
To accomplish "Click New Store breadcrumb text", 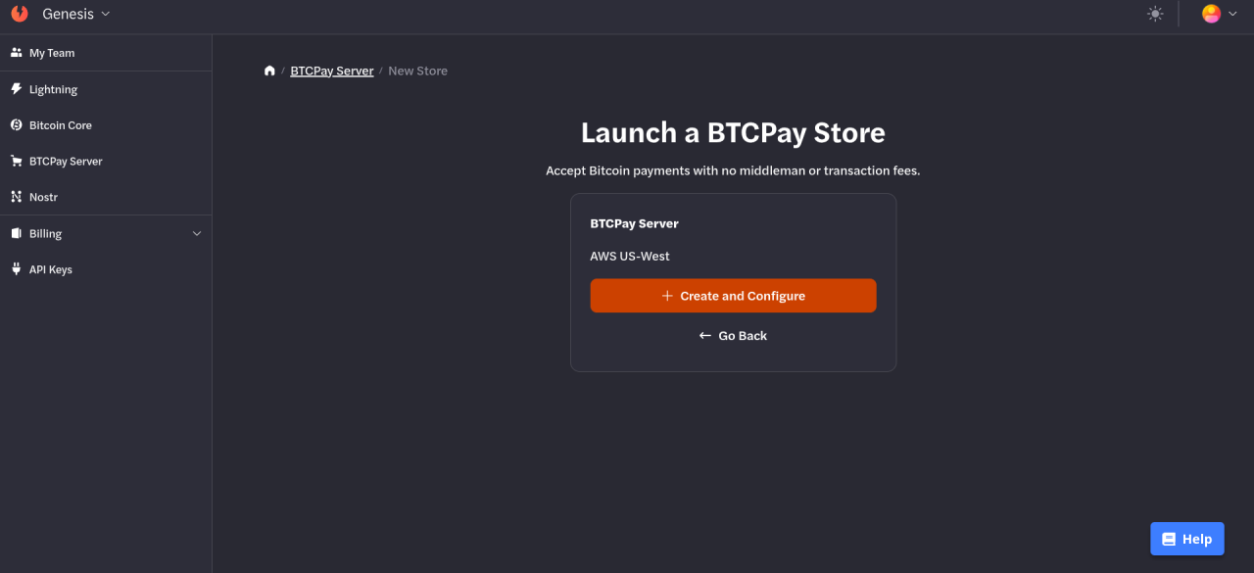I will coord(417,71).
